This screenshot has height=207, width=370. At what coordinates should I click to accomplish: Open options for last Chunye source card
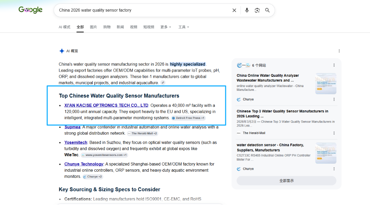click(334, 169)
